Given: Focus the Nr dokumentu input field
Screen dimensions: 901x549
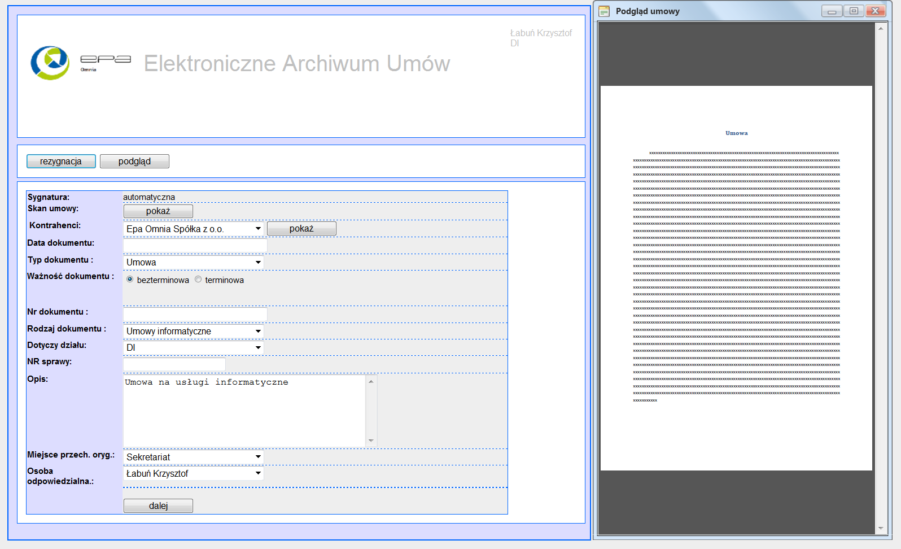Looking at the screenshot, I should pos(195,314).
